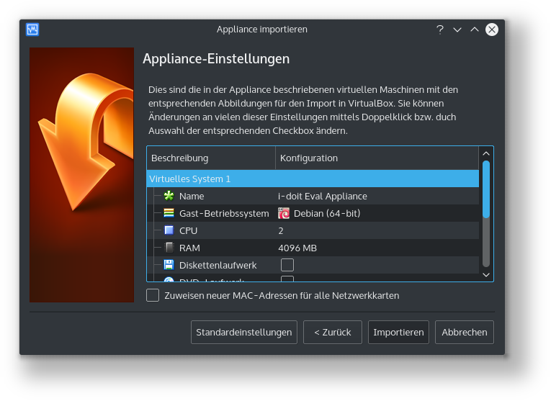The width and height of the screenshot is (551, 401).
Task: Click the 'Diskettenlaufwerk' label
Action: click(218, 265)
